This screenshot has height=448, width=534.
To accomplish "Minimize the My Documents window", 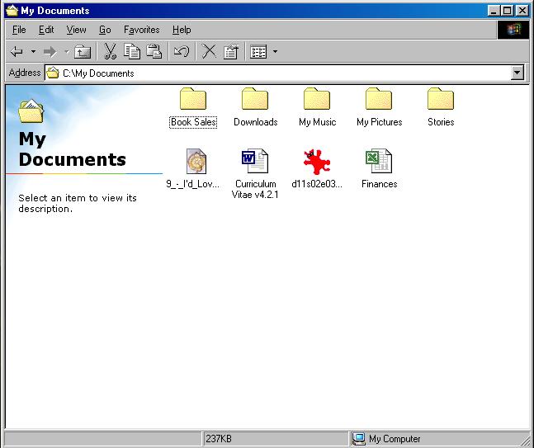I will click(493, 11).
